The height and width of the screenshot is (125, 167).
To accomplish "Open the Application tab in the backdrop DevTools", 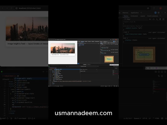I will click(135, 13).
